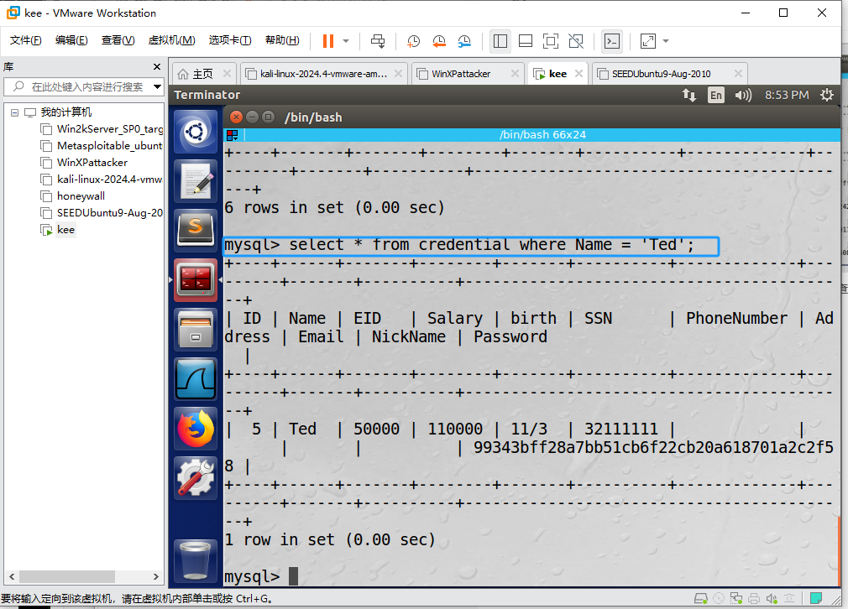Click the stretch guest display icon

click(x=648, y=41)
